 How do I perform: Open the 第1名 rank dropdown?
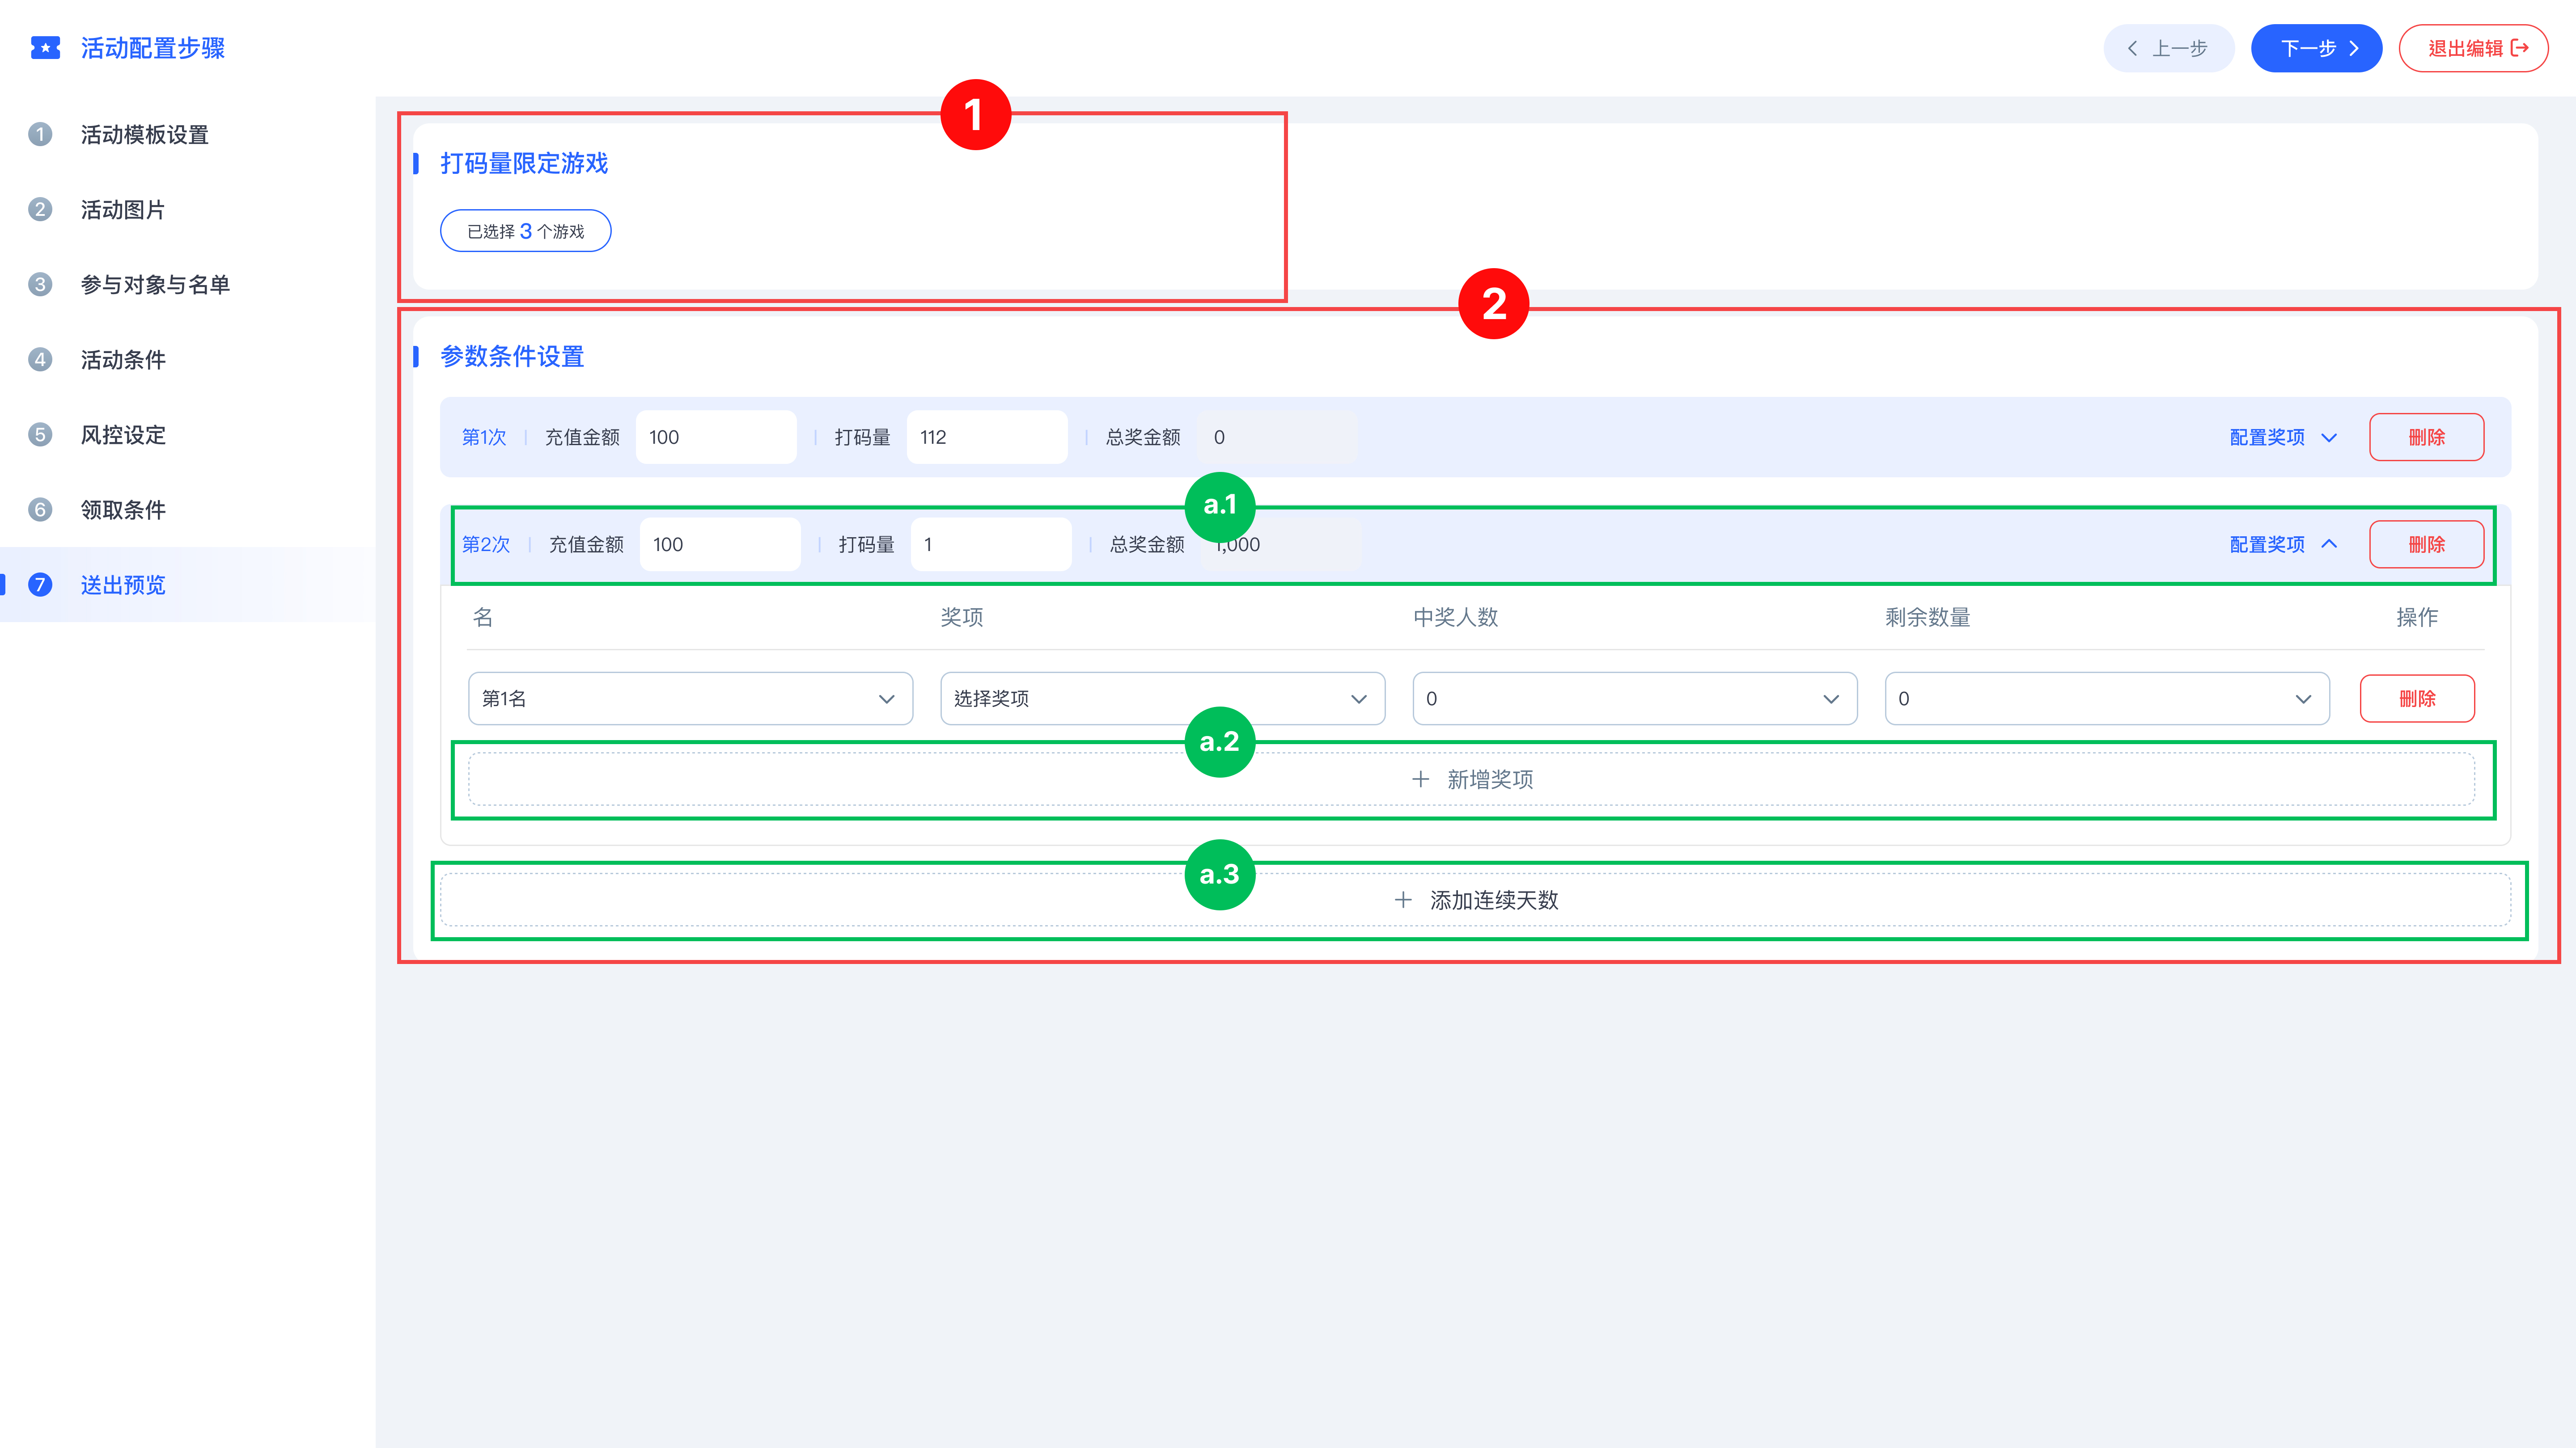click(690, 699)
